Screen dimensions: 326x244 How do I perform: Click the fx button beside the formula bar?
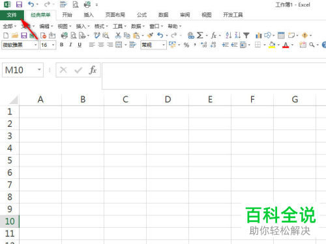93,70
